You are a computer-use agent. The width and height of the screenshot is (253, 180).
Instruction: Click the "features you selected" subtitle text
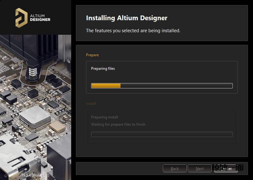click(x=133, y=31)
